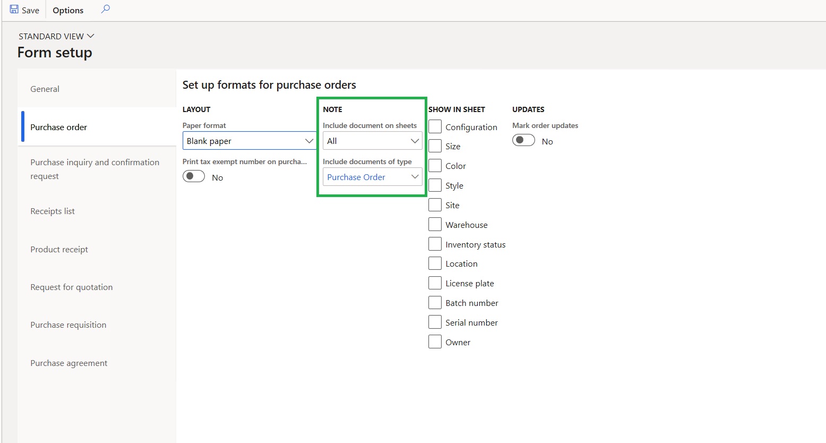Enable Mark order updates toggle
Viewport: 826px width, 443px height.
[x=523, y=140]
